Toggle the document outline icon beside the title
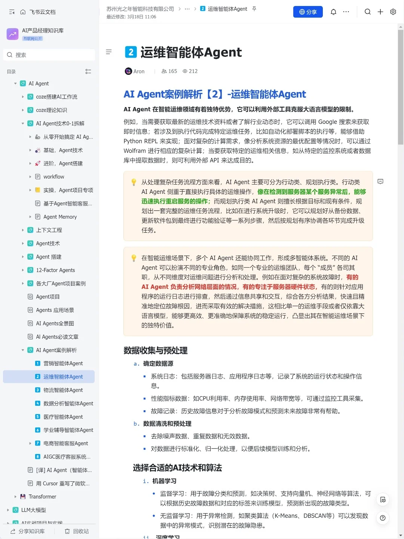 109,52
